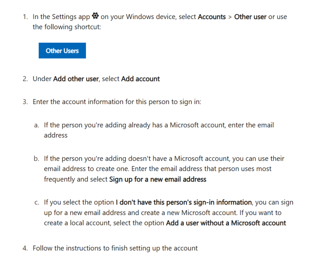Click the Settings gear icon in step 1
This screenshot has height=262, width=312.
pos(95,16)
